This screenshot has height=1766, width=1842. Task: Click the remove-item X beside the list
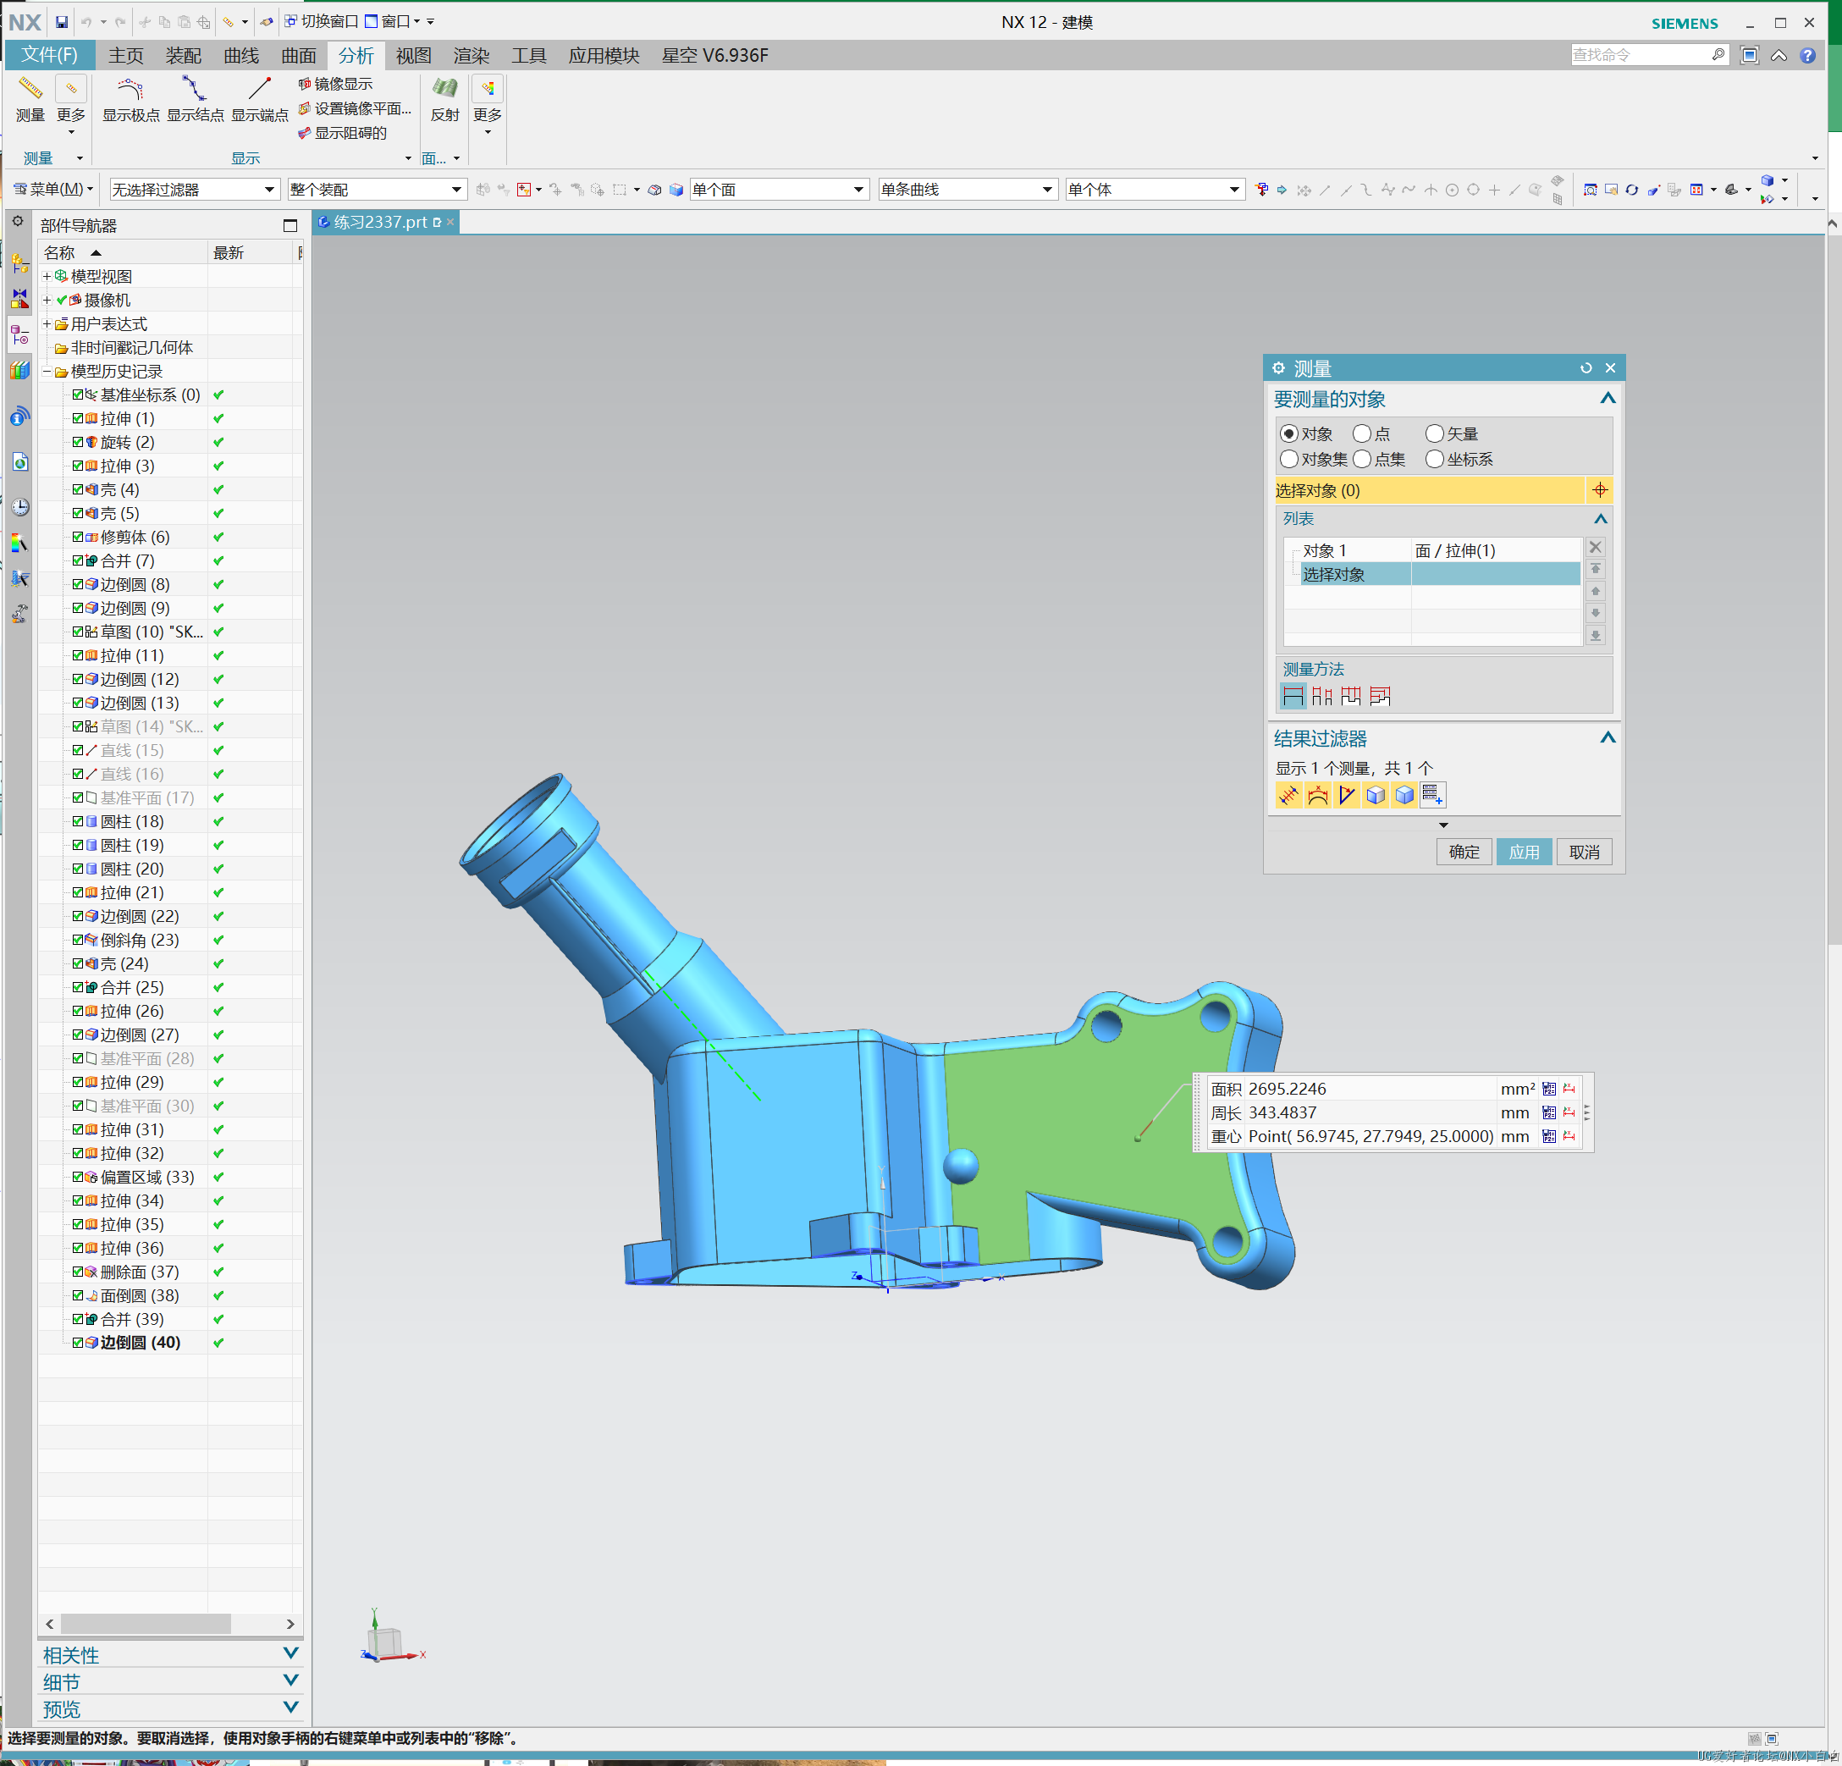point(1595,547)
